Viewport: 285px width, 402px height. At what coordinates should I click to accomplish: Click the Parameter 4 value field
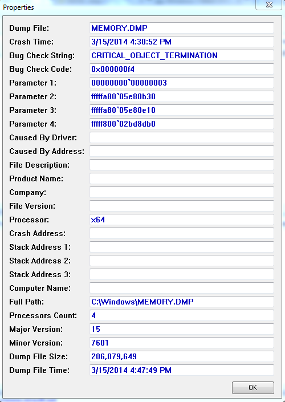coord(182,124)
